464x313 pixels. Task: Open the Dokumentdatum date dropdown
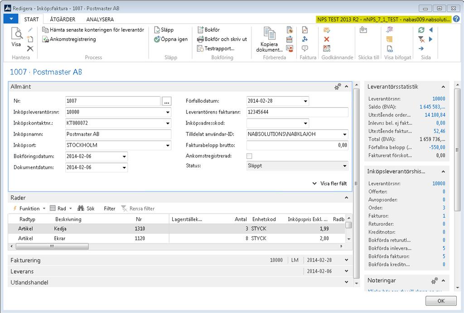pyautogui.click(x=124, y=168)
